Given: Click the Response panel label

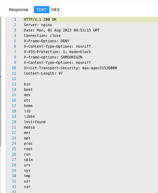Looking at the screenshot, I should [19, 10].
